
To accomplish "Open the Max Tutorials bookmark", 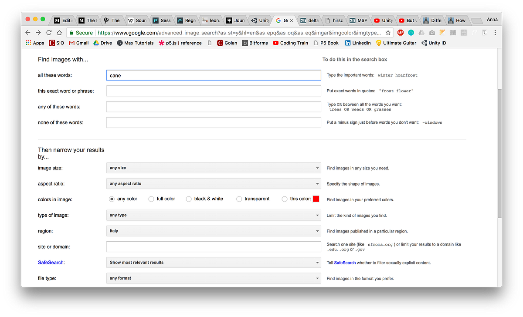I will (x=135, y=43).
